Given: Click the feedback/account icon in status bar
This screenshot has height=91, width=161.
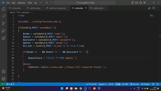Looking at the screenshot, I should tap(153, 84).
